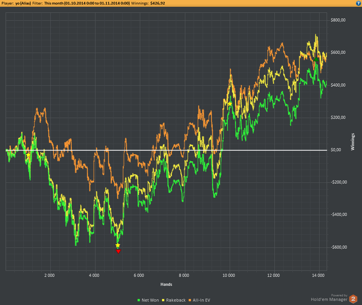
Task: Toggle the All-In EV legend entry
Action: coord(200,300)
